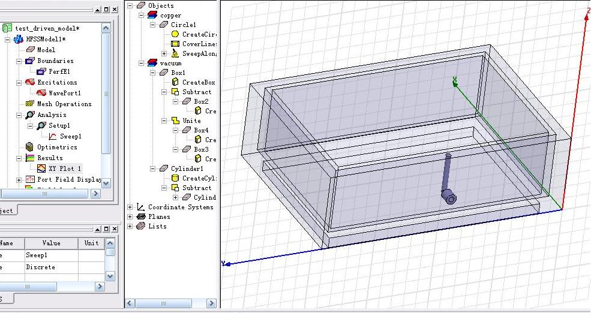Expand the Planes node
Image resolution: width=591 pixels, height=313 pixels.
pos(130,216)
